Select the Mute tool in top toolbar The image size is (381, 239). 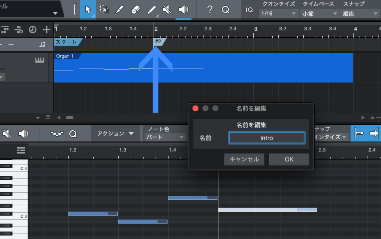point(168,9)
